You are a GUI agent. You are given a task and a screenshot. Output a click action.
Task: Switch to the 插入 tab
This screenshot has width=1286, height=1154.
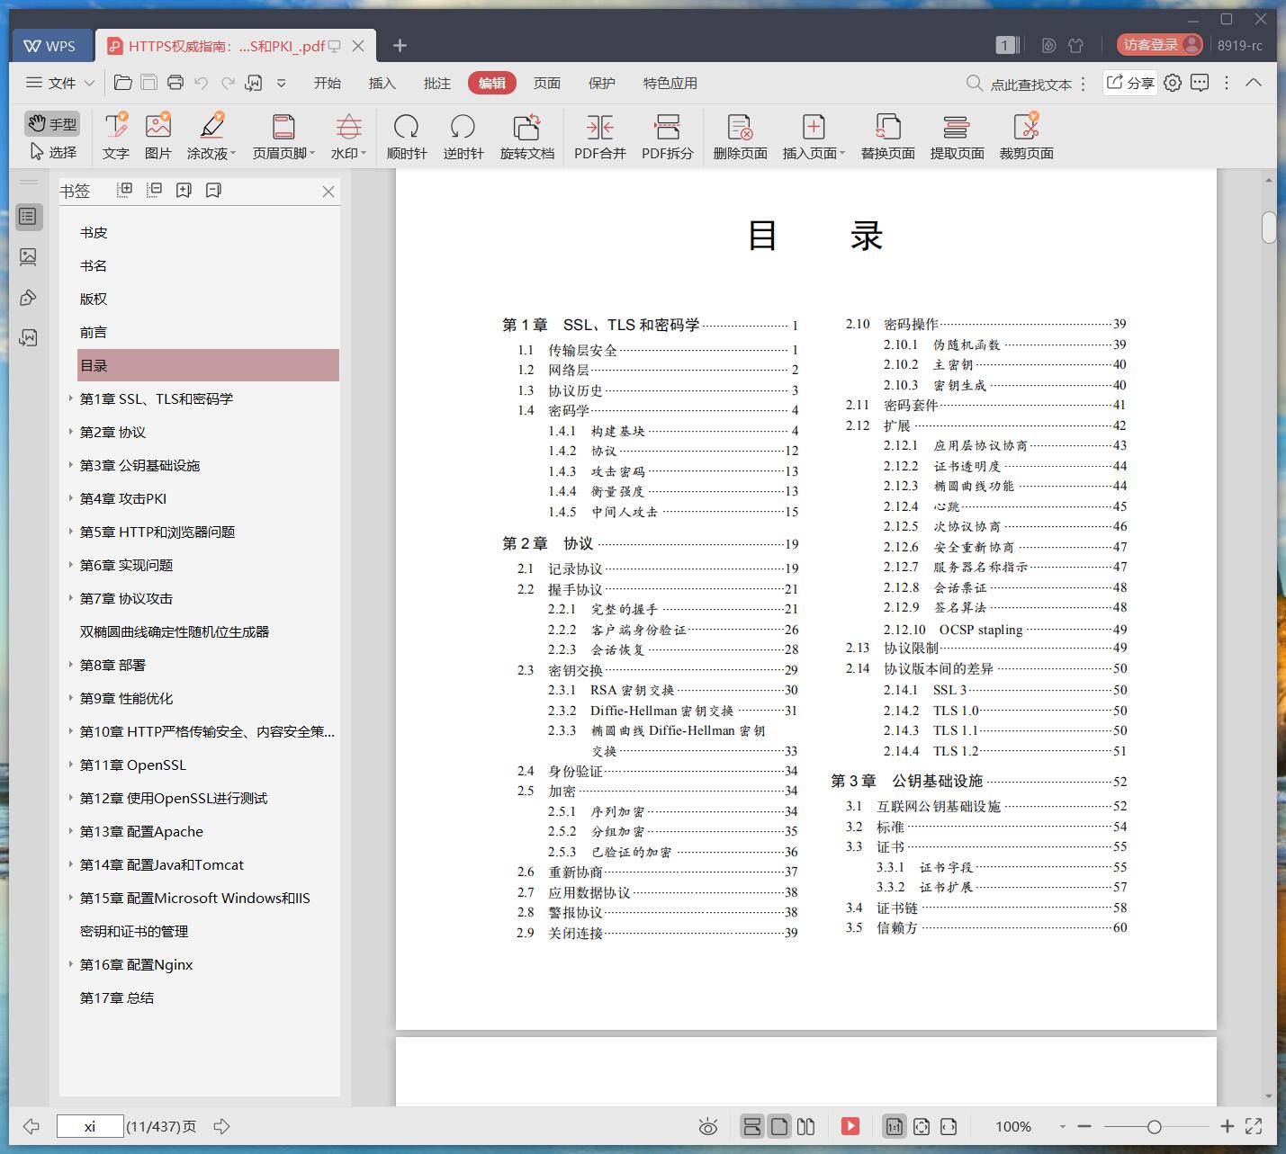[382, 83]
